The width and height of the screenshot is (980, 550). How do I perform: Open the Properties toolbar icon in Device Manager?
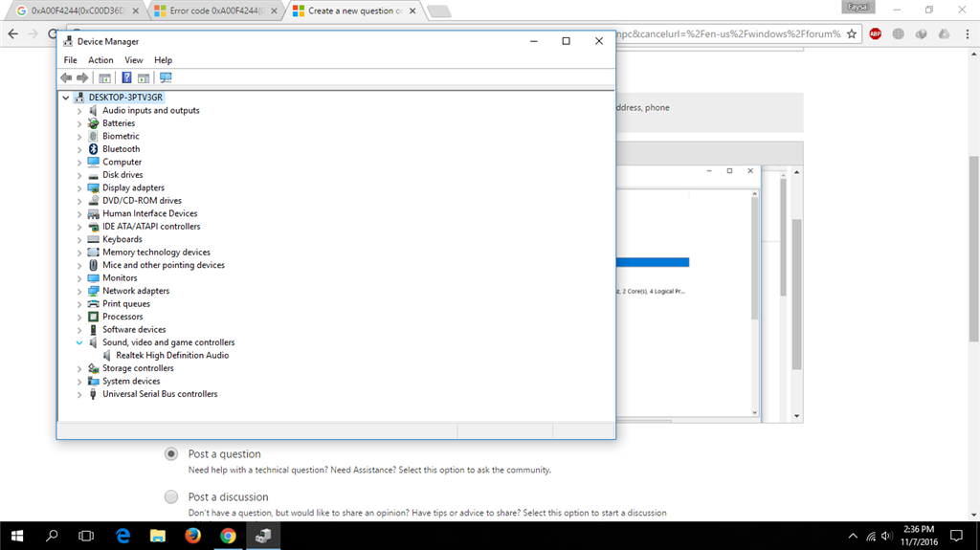105,77
